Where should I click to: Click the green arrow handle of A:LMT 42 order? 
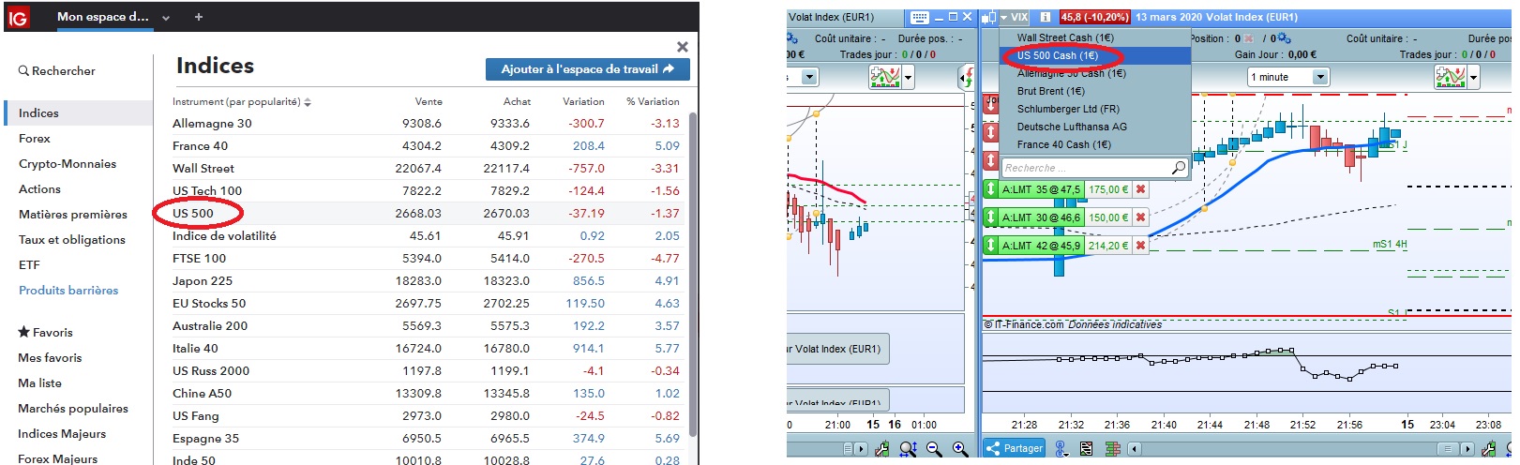coord(990,246)
